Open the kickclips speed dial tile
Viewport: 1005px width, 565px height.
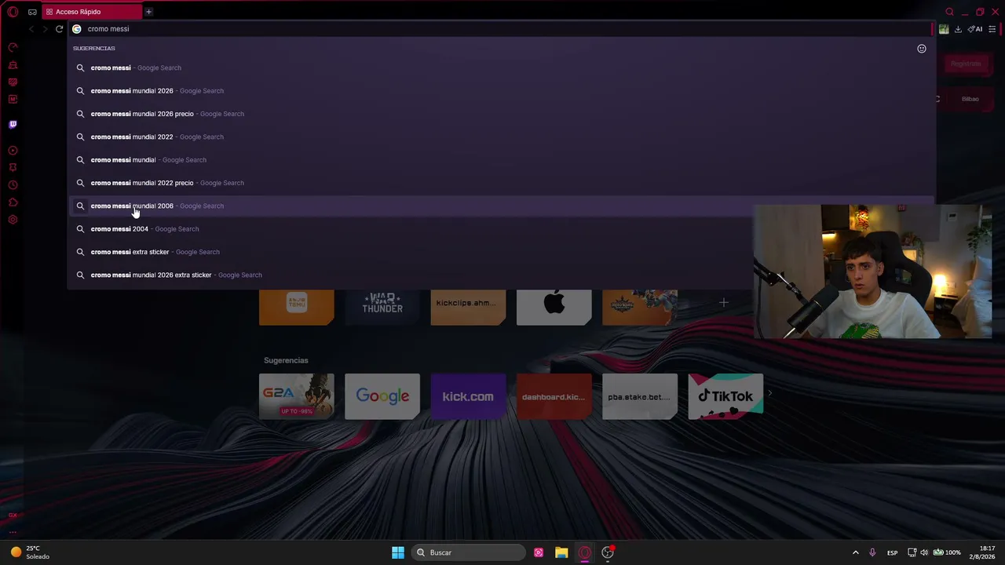click(468, 307)
